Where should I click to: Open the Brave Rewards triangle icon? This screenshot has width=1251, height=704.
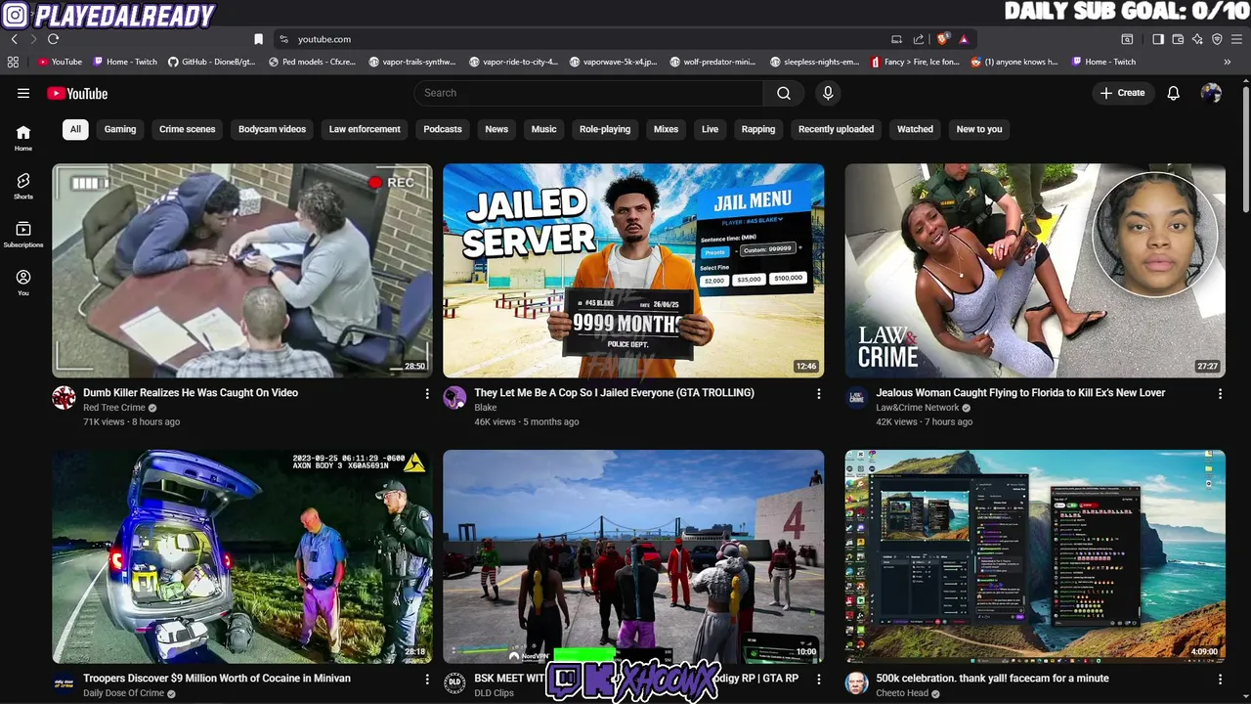click(964, 39)
